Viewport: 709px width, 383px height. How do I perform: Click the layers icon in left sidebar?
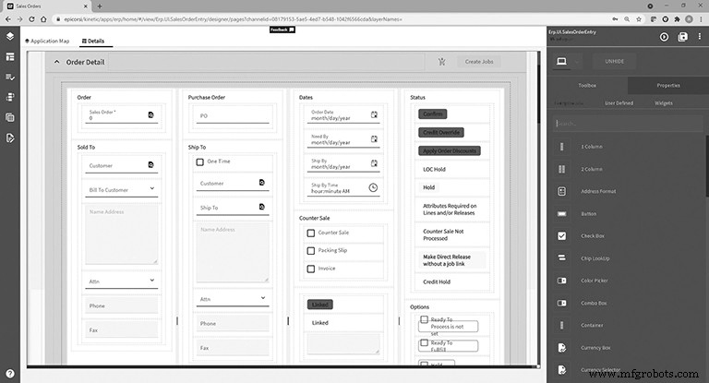[x=10, y=36]
